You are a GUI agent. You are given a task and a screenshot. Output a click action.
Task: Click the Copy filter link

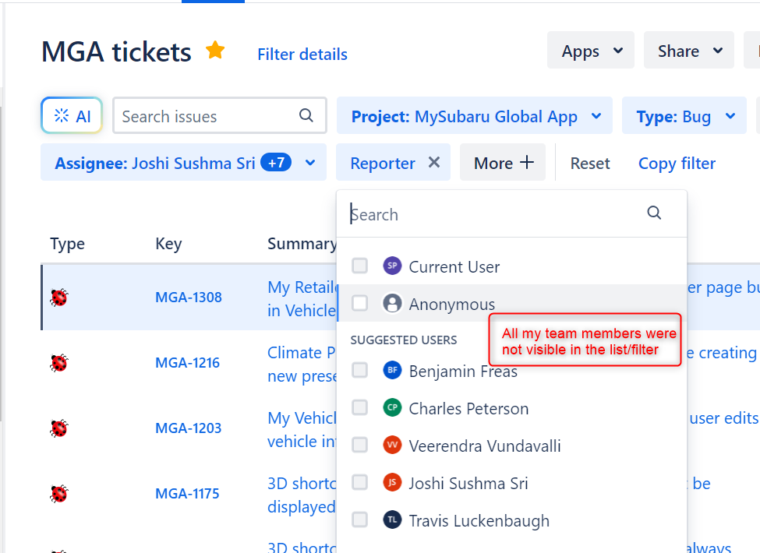[677, 163]
